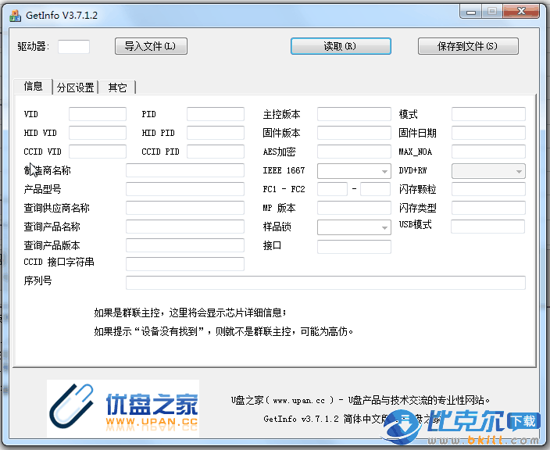
Task: Click the PID input field
Action: (216, 114)
